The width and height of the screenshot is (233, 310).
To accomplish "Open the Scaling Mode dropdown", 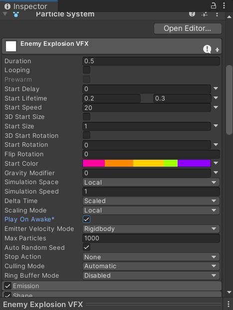I will coord(151,210).
